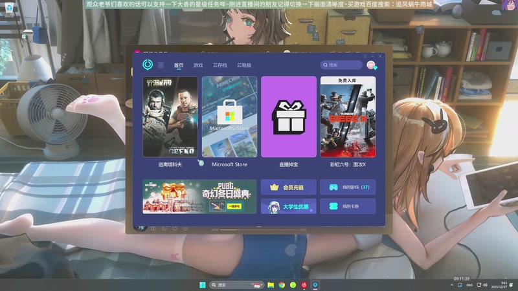Open 会员充值 membership recharge
The height and width of the screenshot is (291, 518).
[289, 187]
